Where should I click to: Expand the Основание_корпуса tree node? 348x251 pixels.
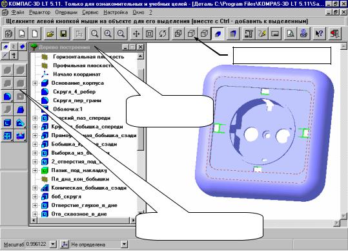click(x=35, y=83)
